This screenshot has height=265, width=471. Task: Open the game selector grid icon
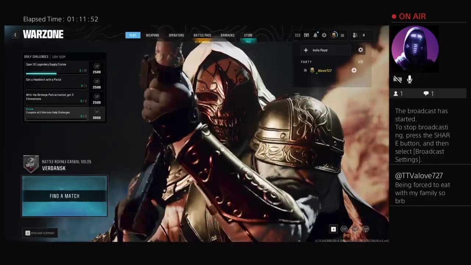(297, 35)
